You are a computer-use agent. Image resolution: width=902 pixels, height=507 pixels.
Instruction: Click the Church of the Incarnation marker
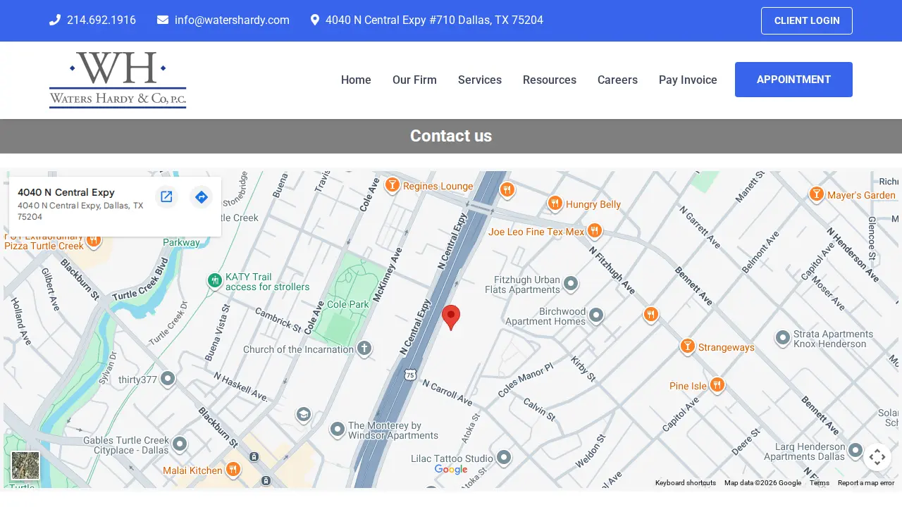point(364,348)
